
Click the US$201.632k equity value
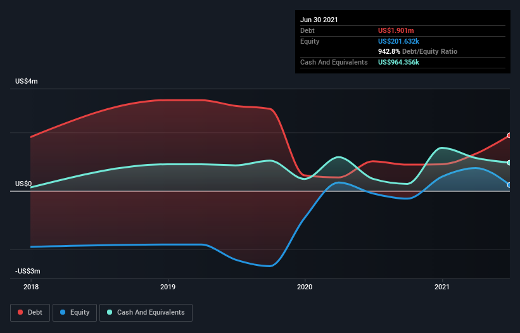tap(398, 41)
